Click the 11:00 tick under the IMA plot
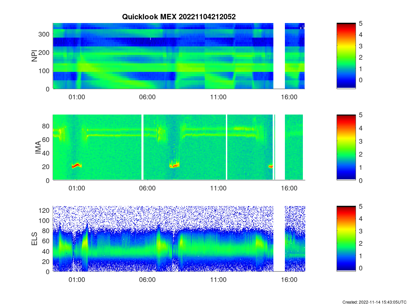Image resolution: width=407 pixels, height=305 pixels. [218, 188]
